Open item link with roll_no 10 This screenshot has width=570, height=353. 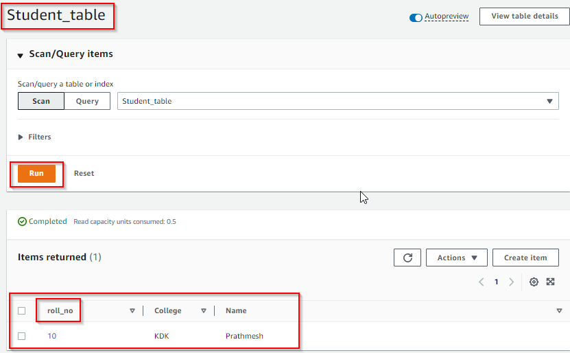52,337
